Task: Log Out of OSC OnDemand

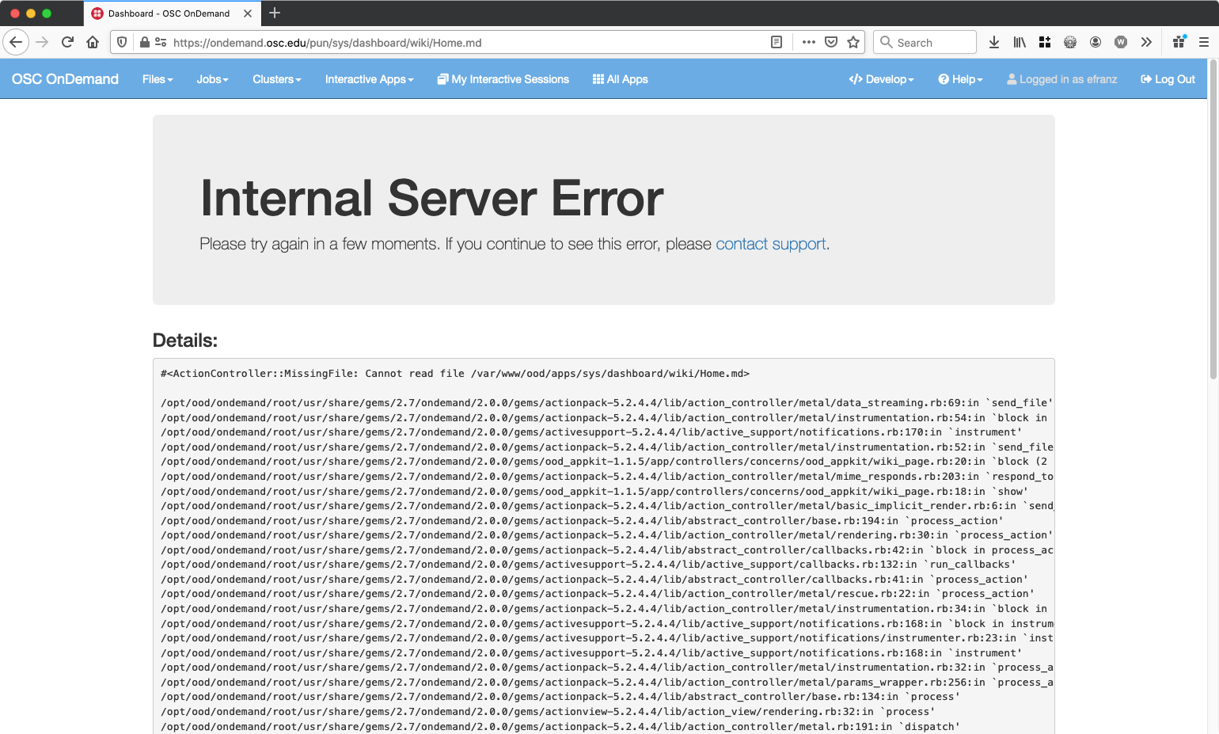Action: 1168,78
